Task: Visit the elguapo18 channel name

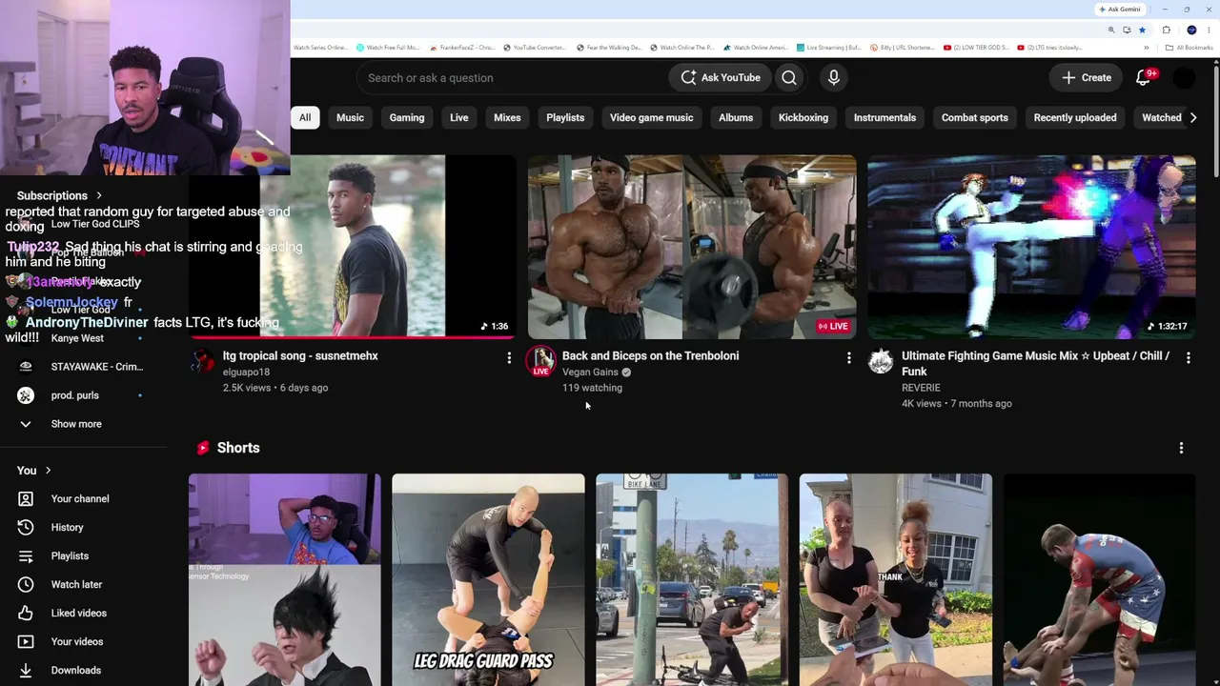Action: (x=246, y=373)
